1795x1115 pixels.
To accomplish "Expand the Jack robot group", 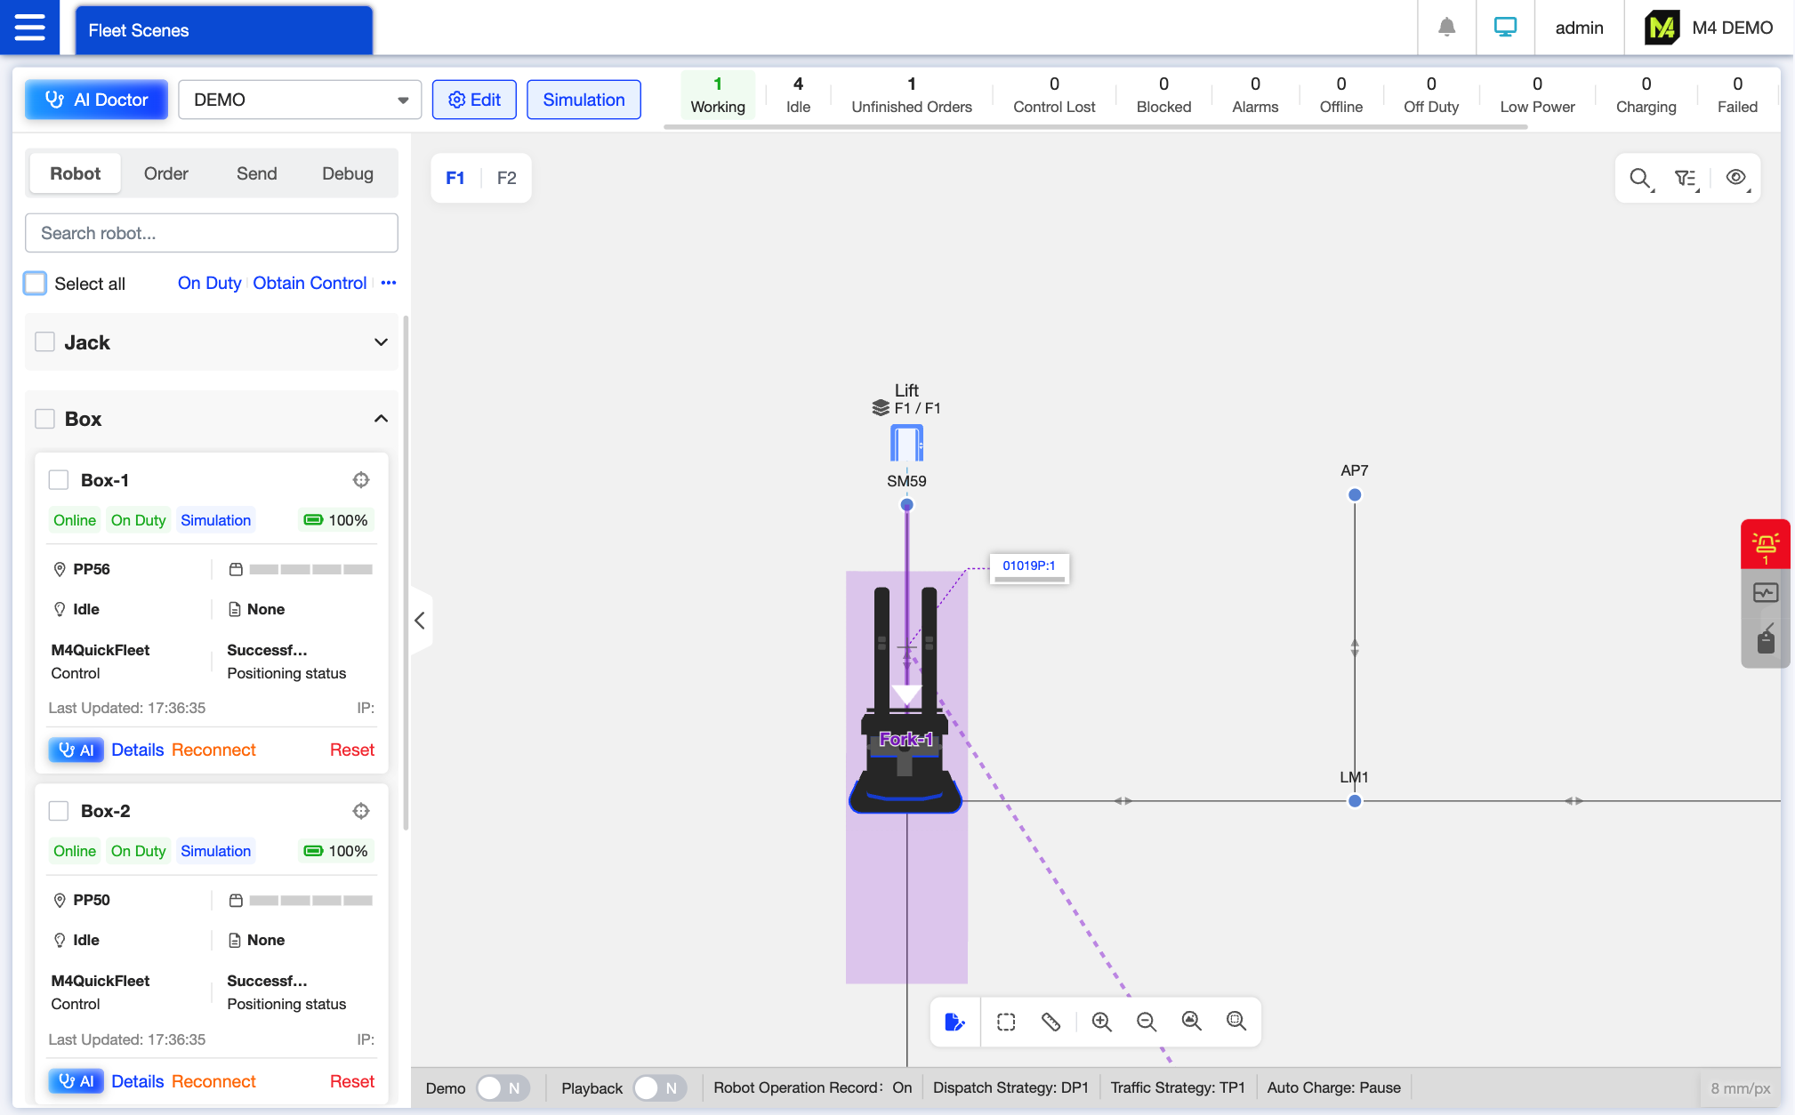I will pyautogui.click(x=381, y=342).
